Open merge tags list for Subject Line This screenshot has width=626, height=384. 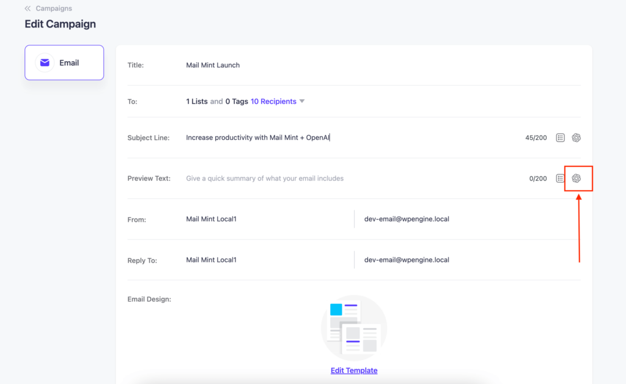click(x=560, y=138)
